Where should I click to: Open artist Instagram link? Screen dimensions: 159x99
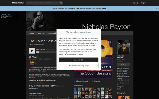point(120,87)
